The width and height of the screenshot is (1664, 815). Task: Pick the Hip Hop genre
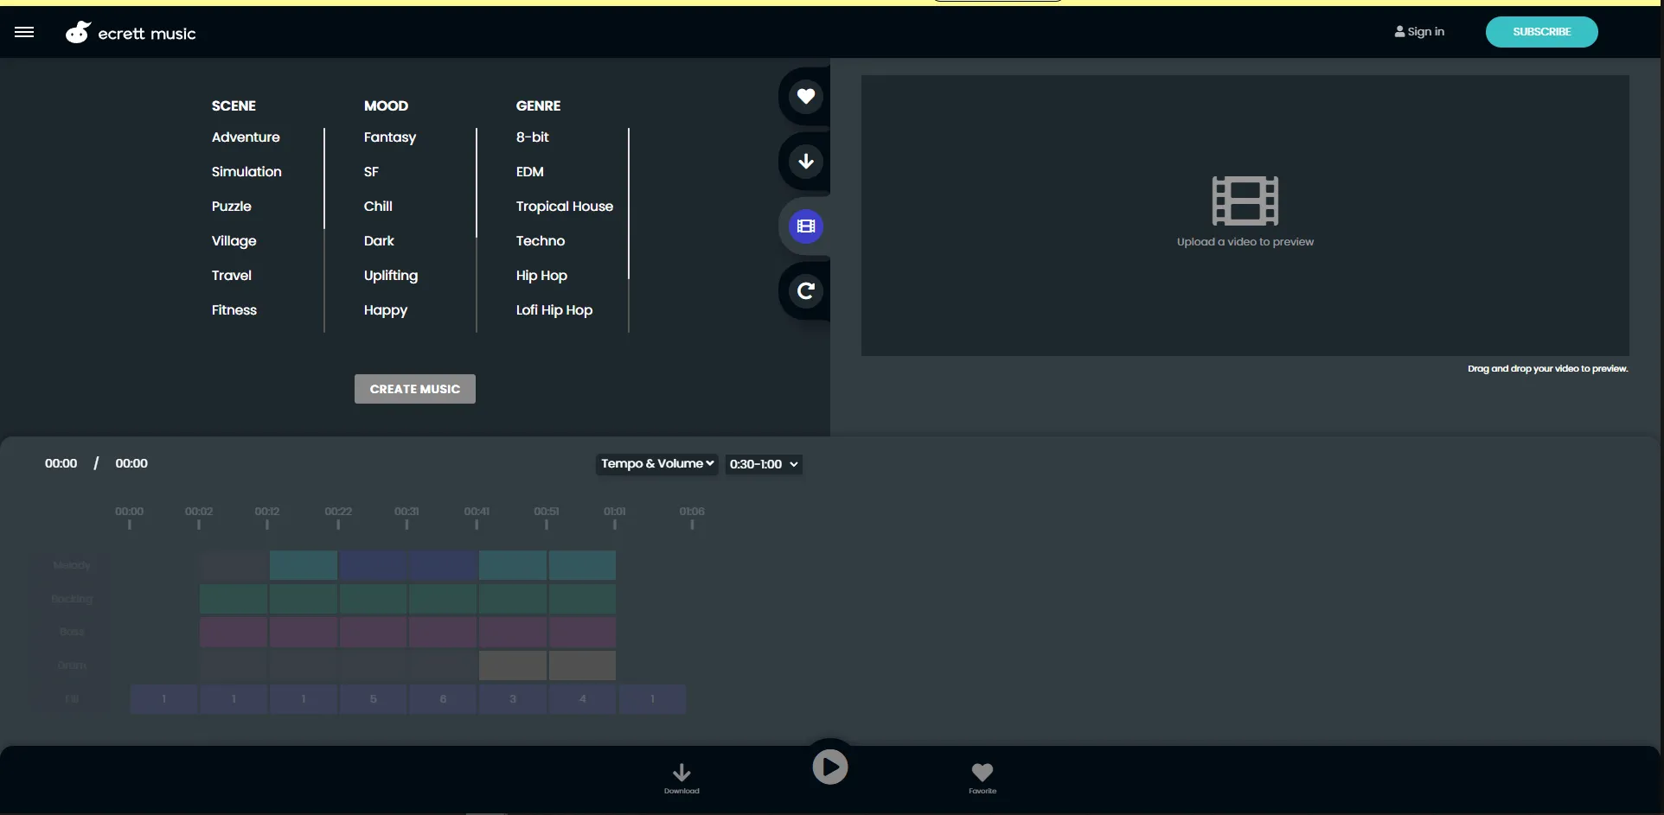pos(541,276)
